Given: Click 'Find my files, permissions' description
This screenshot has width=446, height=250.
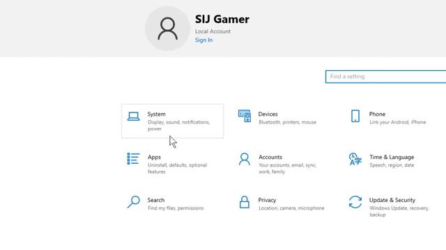Looking at the screenshot, I should tap(176, 208).
